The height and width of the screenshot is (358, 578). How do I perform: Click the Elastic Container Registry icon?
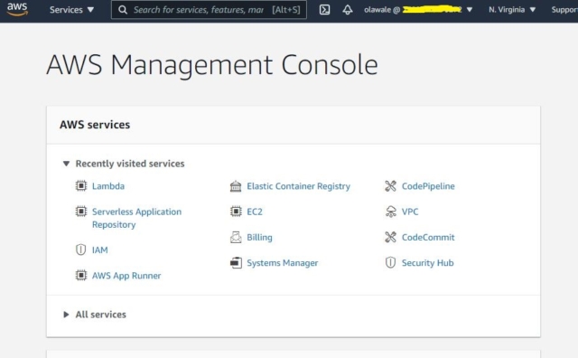point(236,186)
